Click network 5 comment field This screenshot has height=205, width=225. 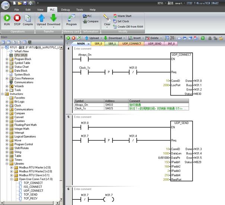click(x=82, y=117)
